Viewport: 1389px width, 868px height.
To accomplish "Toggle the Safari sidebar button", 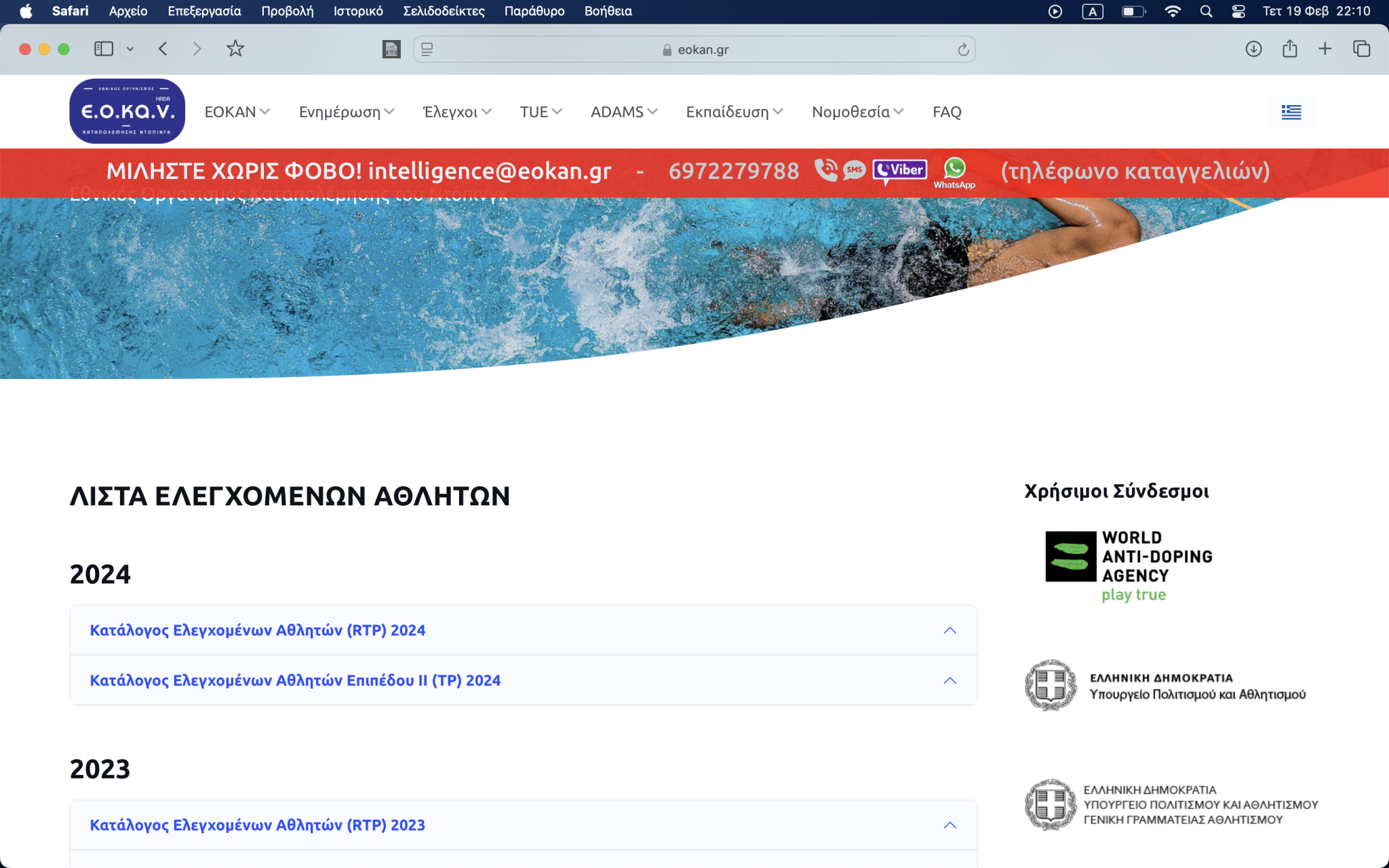I will 104,49.
